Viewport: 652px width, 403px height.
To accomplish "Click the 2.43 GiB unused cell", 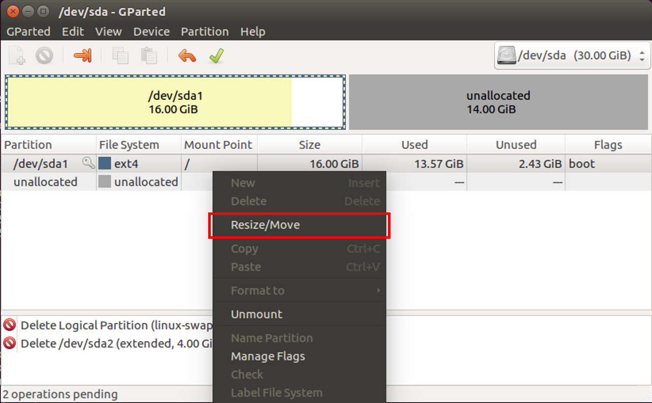I will click(541, 164).
